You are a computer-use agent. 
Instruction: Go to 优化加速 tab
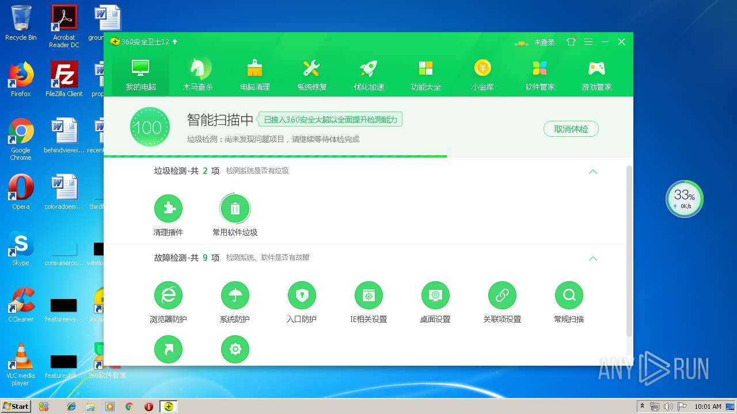pos(368,75)
